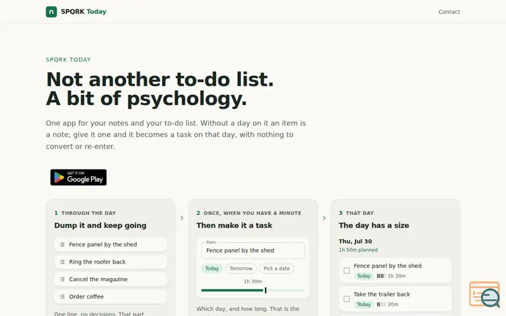Click the Thu, Jul 30 date heading
The height and width of the screenshot is (316, 506).
coord(355,241)
